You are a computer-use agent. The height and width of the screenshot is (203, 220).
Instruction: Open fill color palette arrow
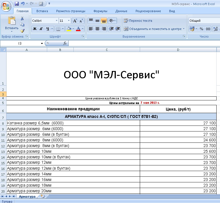click(73, 29)
